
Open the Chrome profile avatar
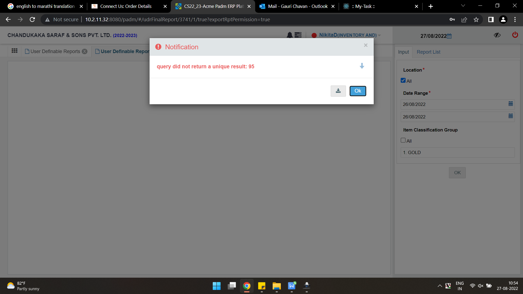pyautogui.click(x=503, y=19)
